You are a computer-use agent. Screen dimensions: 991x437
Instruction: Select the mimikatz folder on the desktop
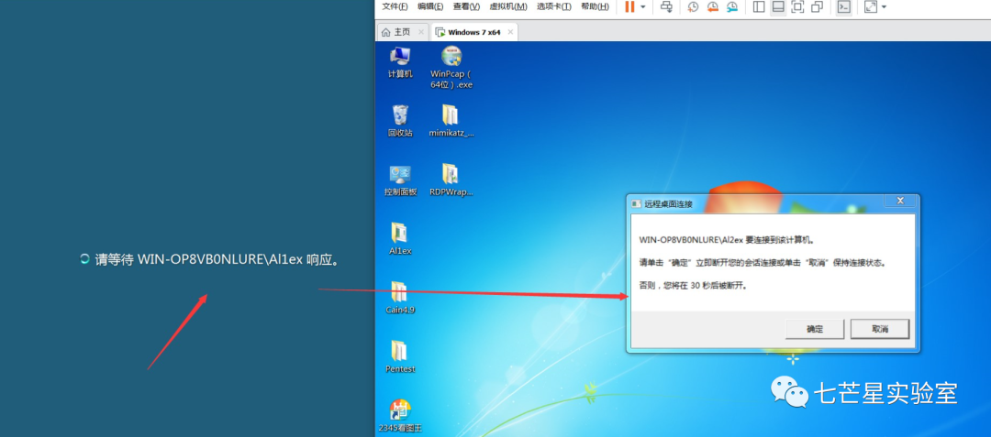point(451,120)
